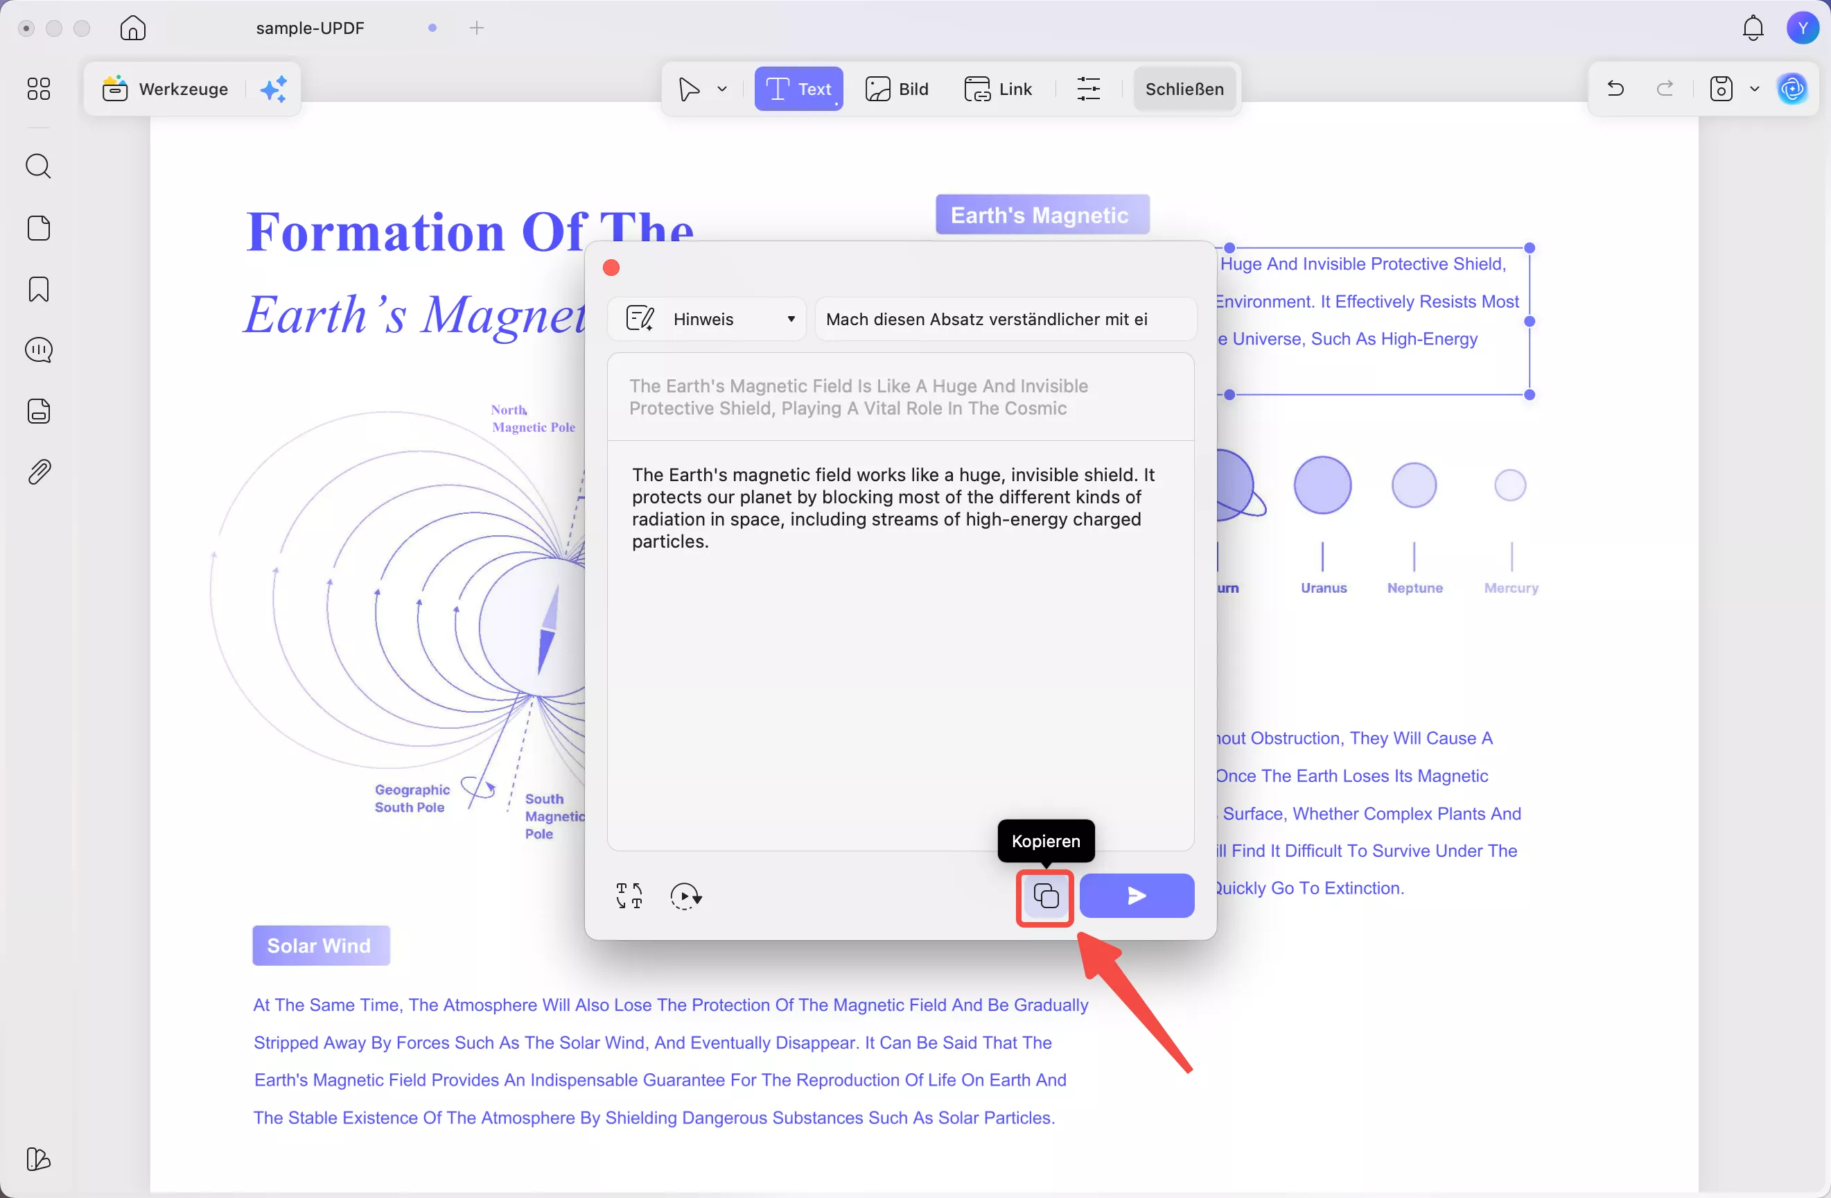Select the Link tool
This screenshot has height=1198, width=1831.
998,89
